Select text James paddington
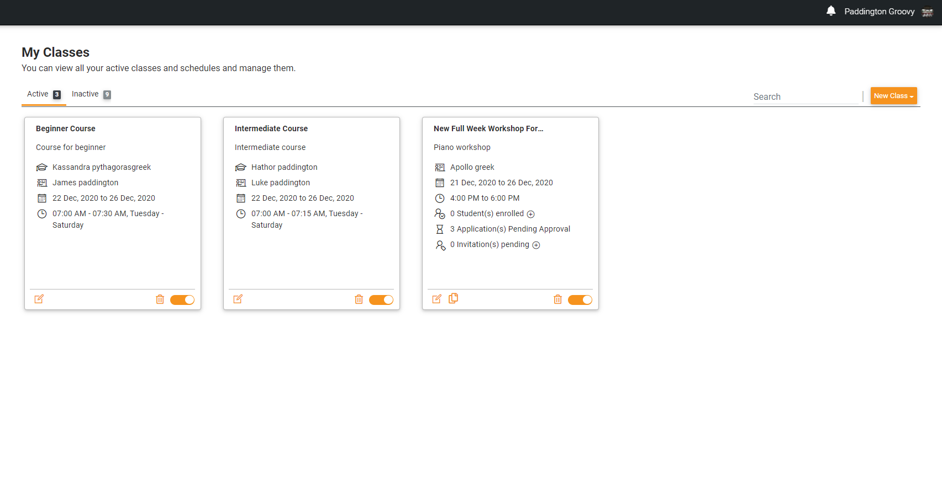This screenshot has height=504, width=942. point(85,183)
